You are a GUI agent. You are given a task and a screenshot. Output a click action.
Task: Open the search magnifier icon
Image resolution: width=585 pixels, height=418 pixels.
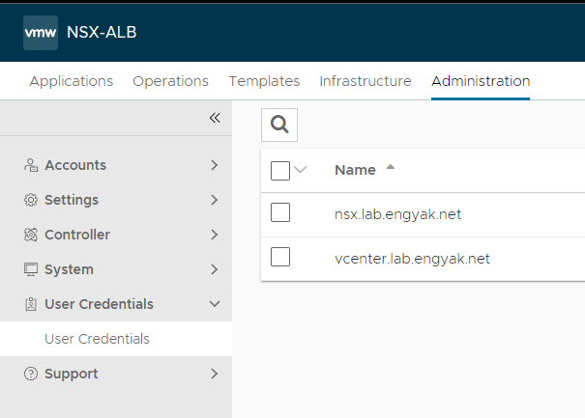coord(279,125)
